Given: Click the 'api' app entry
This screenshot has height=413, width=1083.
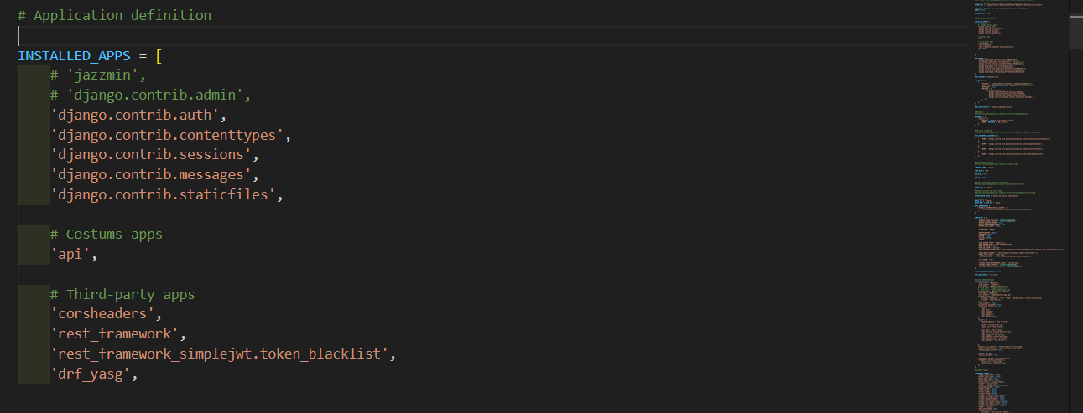Looking at the screenshot, I should click(x=70, y=255).
